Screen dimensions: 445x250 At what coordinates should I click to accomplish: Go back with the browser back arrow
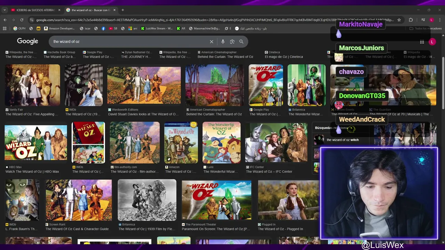5,20
